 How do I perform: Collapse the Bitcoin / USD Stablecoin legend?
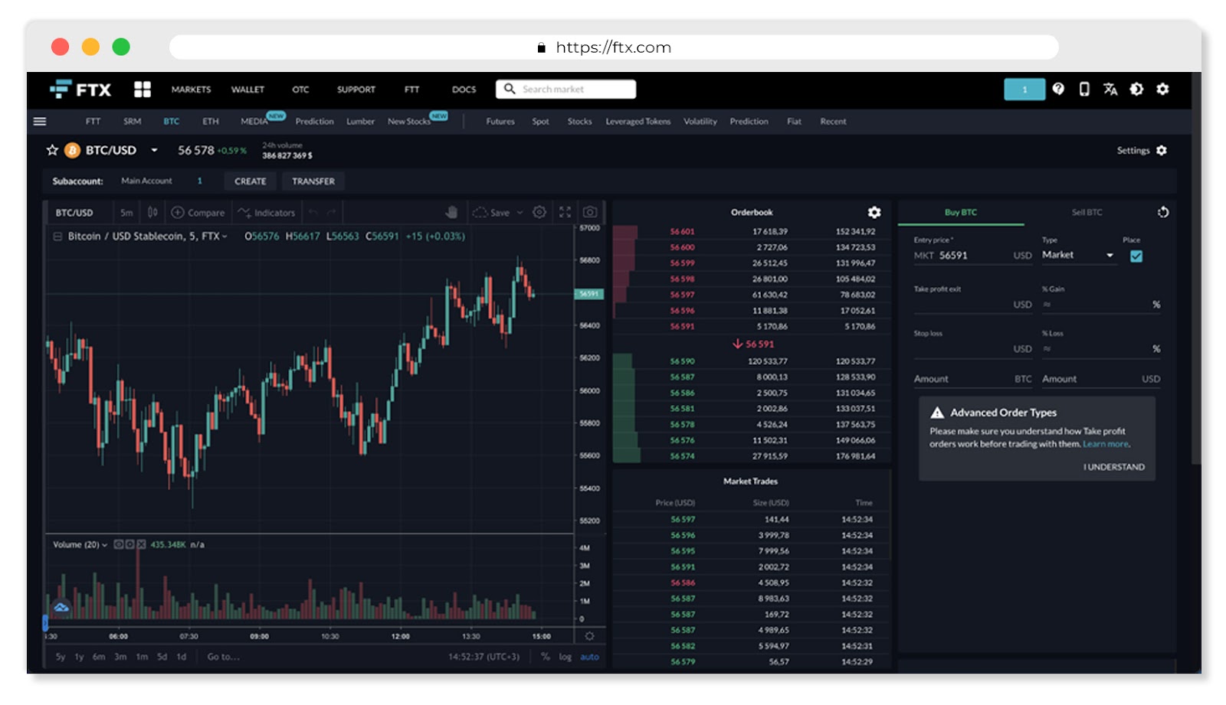point(57,237)
